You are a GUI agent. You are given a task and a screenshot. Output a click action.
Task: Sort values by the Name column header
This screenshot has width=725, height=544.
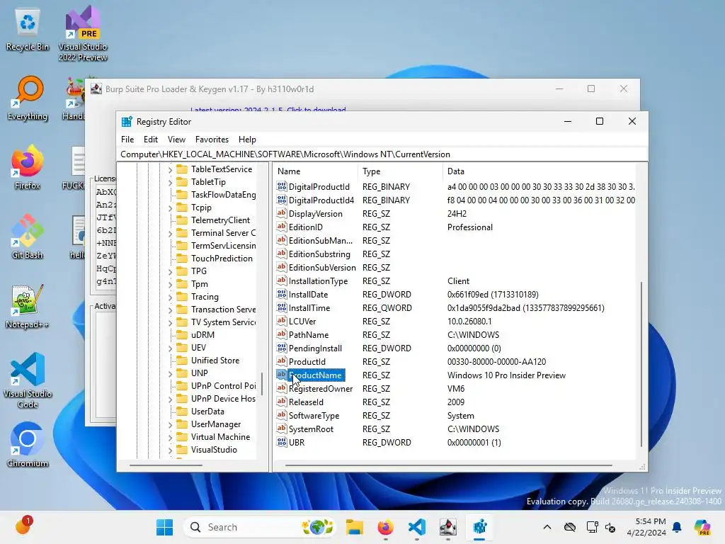(315, 171)
